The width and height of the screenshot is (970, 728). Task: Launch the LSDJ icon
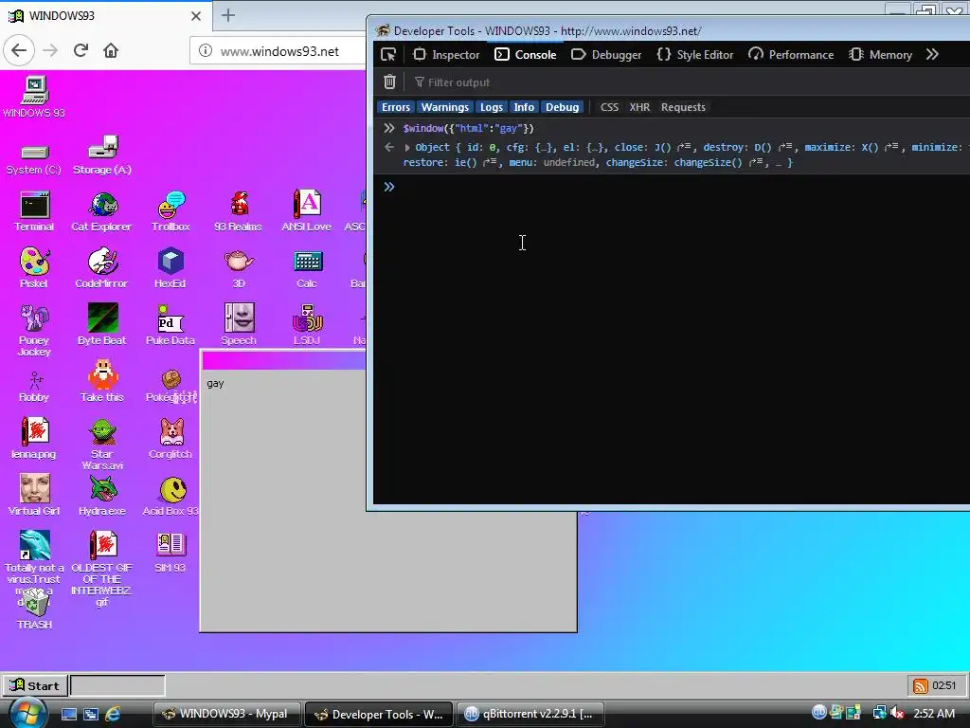pyautogui.click(x=307, y=324)
